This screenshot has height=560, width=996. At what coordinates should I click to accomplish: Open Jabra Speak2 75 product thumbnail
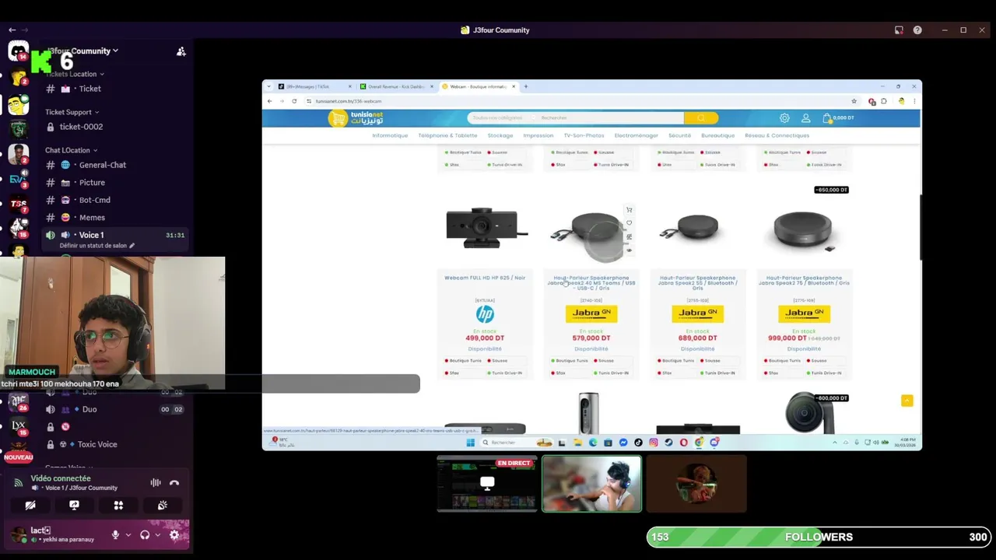click(x=804, y=229)
